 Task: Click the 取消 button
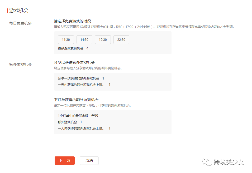[x=89, y=161]
